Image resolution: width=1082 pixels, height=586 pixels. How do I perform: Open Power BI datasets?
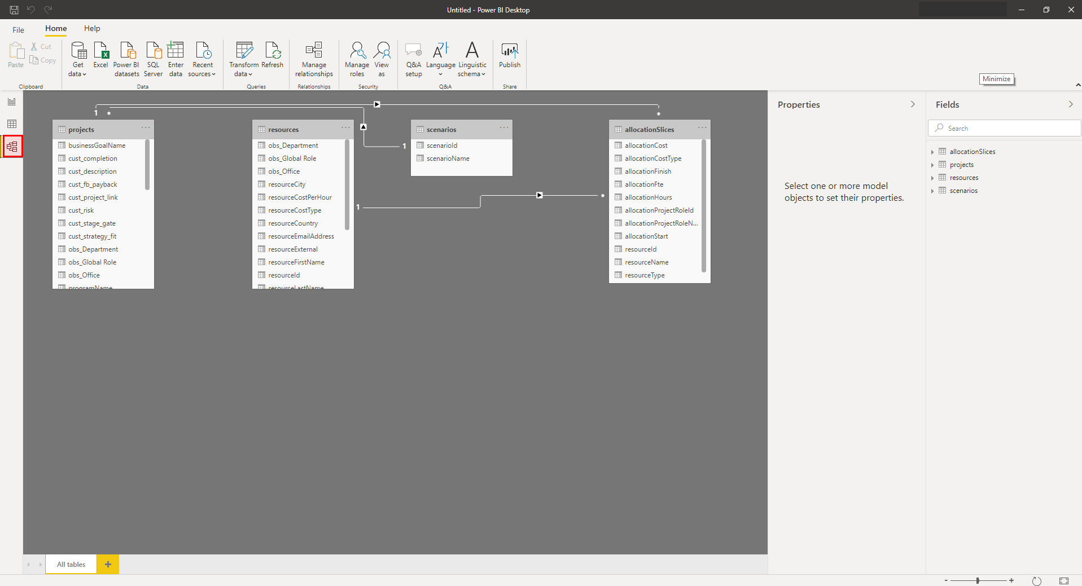click(x=126, y=59)
